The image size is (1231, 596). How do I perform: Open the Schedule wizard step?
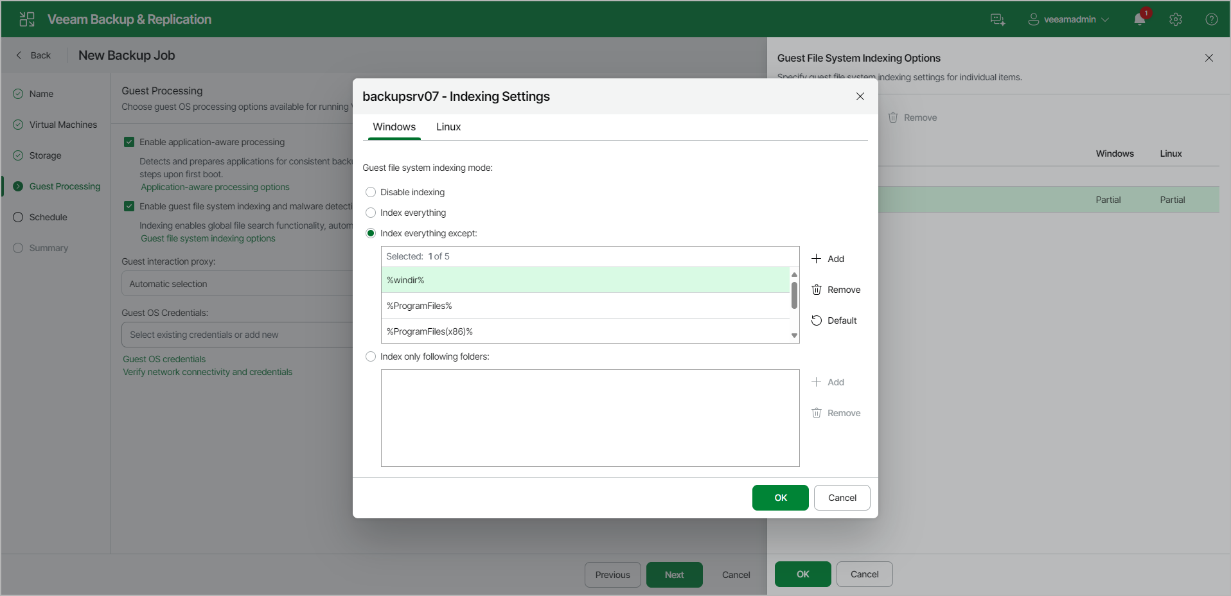48,217
